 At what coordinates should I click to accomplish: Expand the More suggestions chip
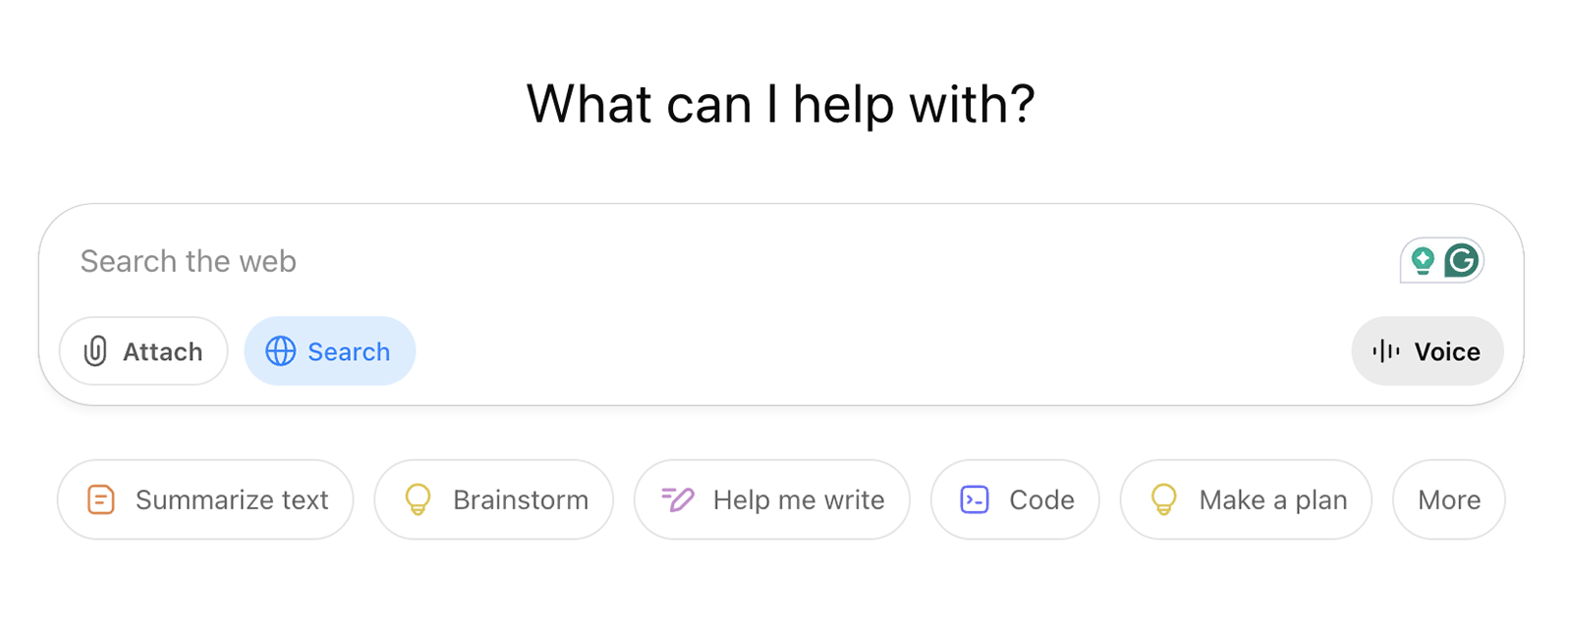(x=1448, y=499)
